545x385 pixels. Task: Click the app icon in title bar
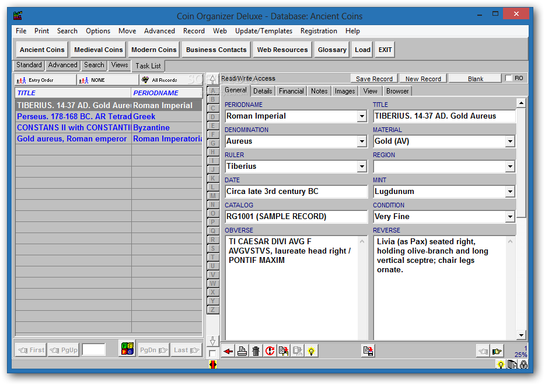pyautogui.click(x=18, y=16)
